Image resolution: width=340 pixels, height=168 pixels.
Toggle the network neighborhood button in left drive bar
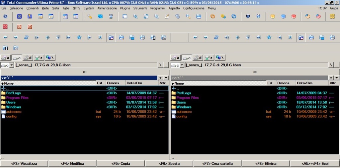click(50, 58)
